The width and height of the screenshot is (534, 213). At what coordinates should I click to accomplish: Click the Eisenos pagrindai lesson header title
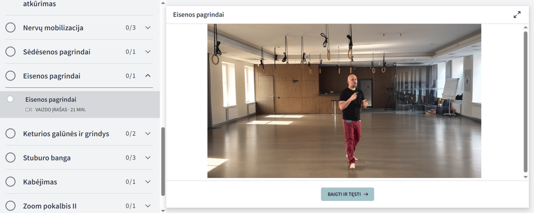point(198,15)
